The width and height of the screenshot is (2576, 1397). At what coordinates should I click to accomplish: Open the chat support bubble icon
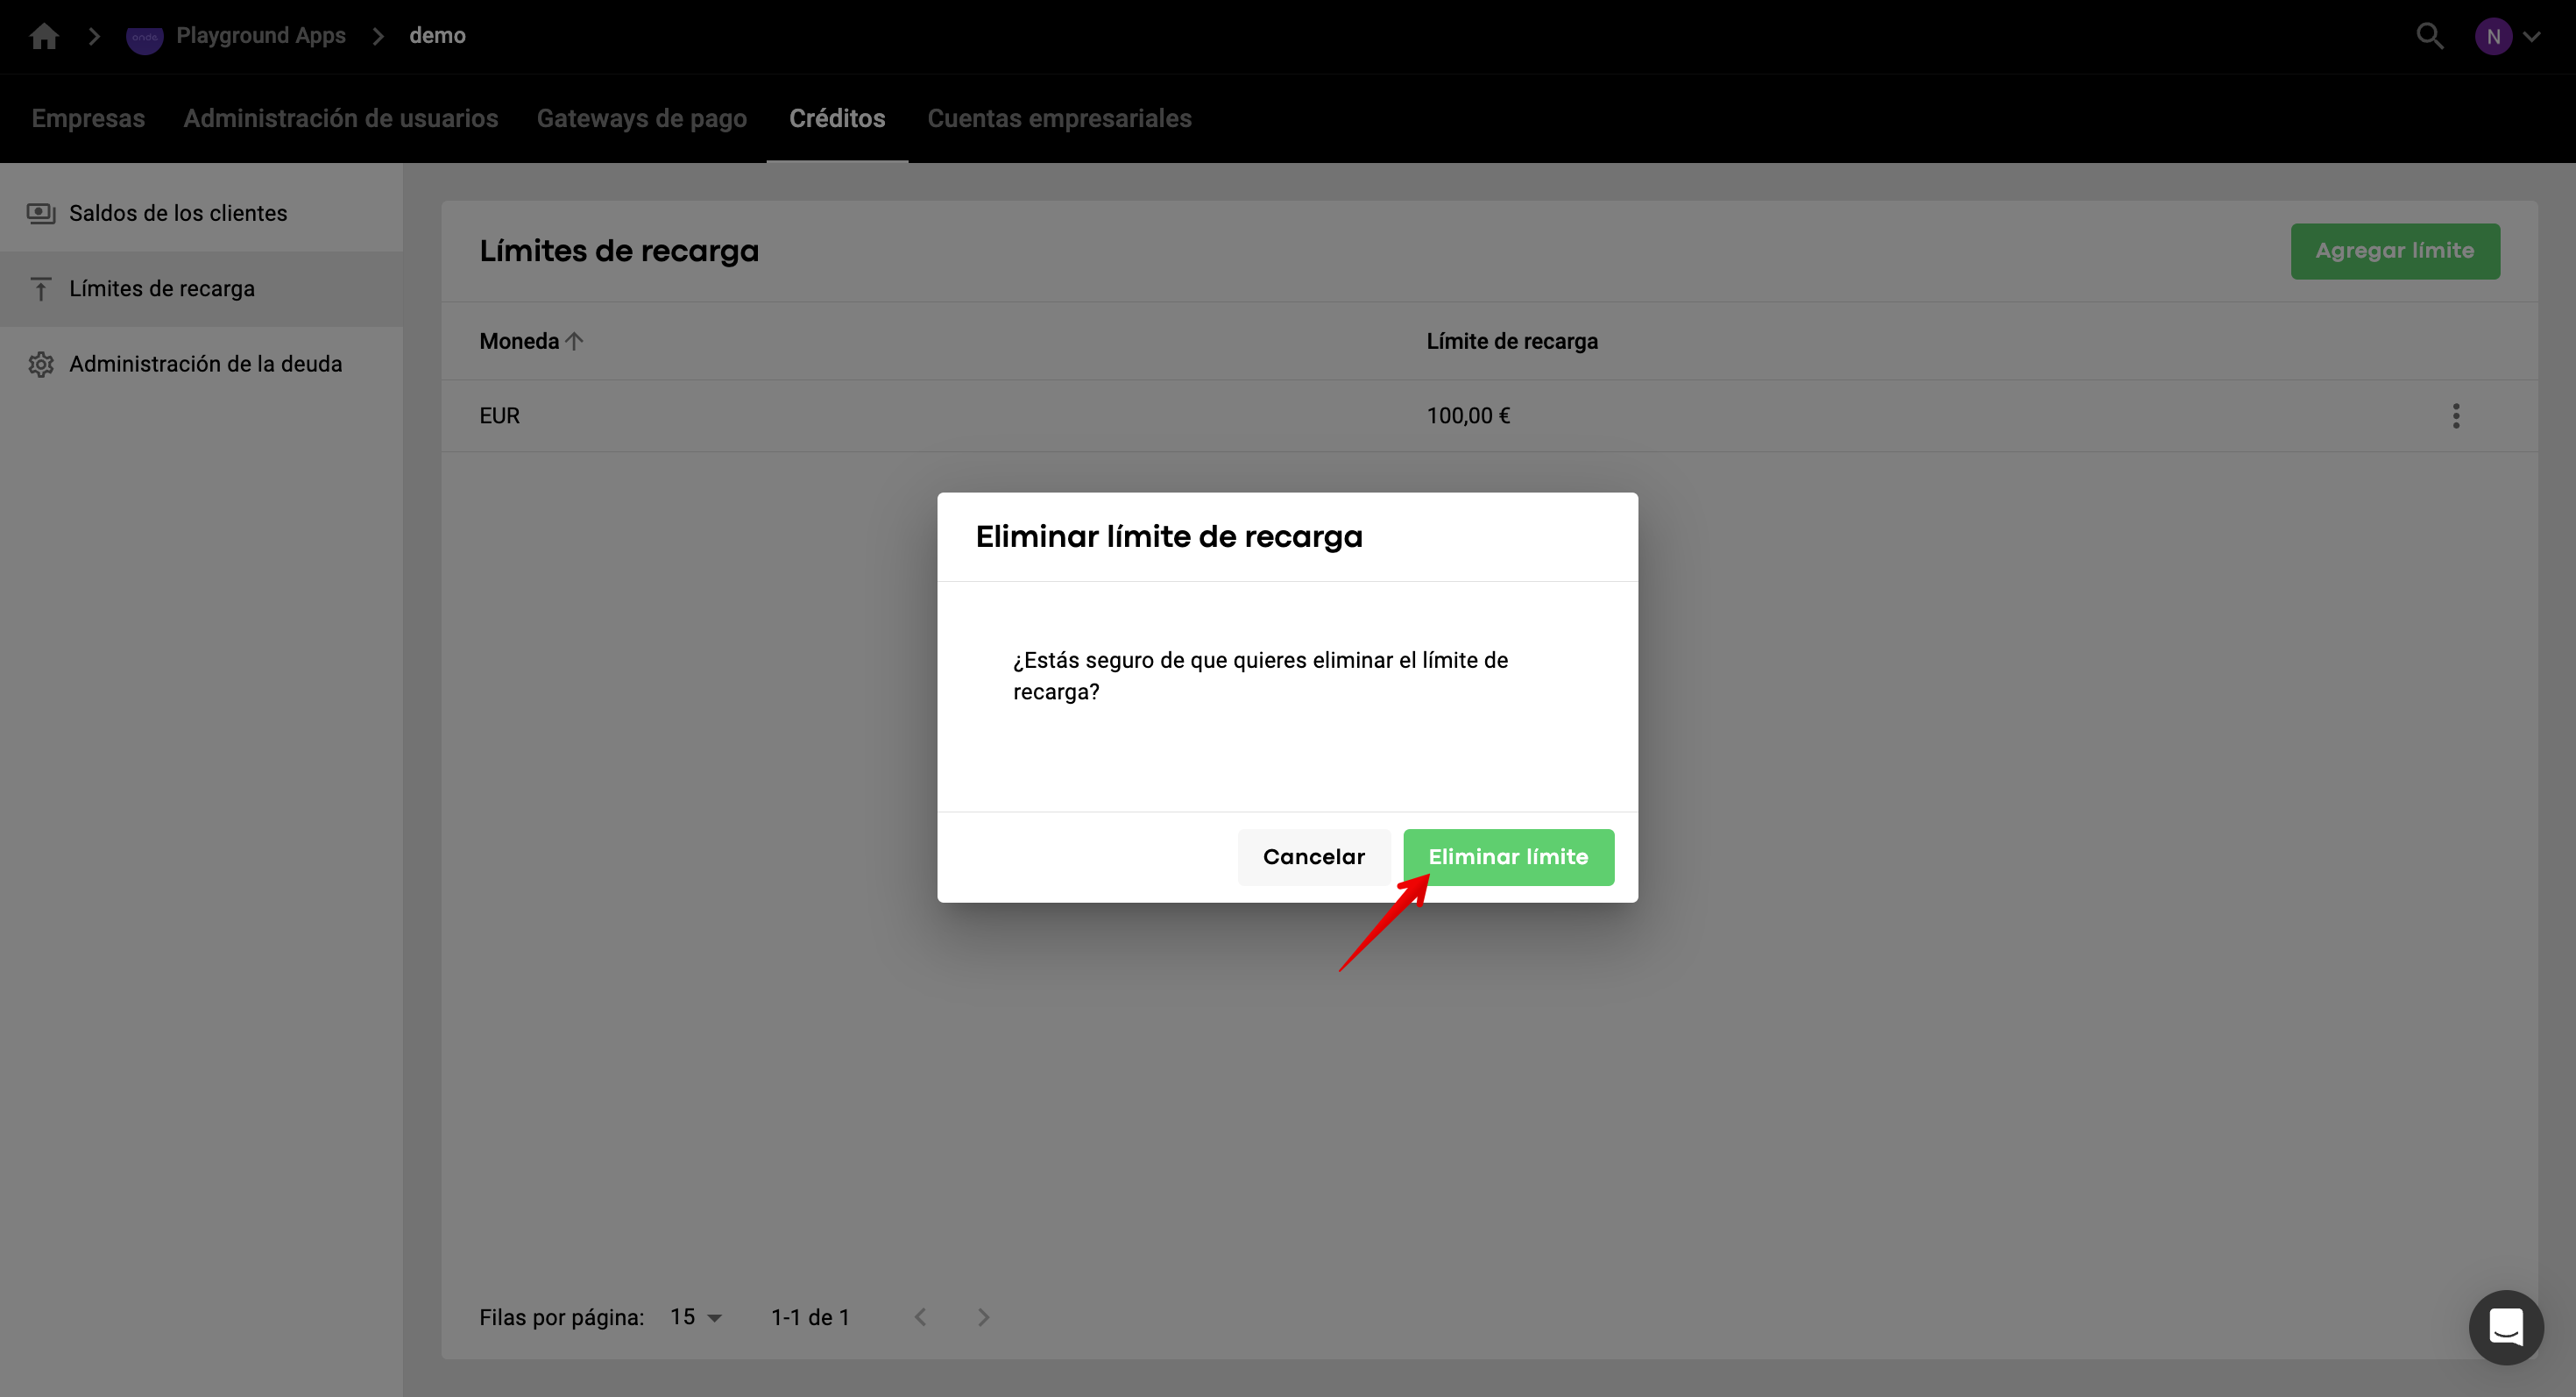(2505, 1327)
